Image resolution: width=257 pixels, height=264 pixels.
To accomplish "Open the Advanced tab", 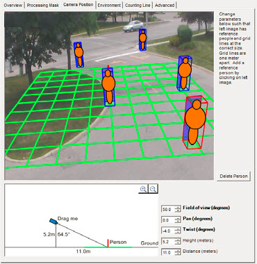I will coord(165,5).
